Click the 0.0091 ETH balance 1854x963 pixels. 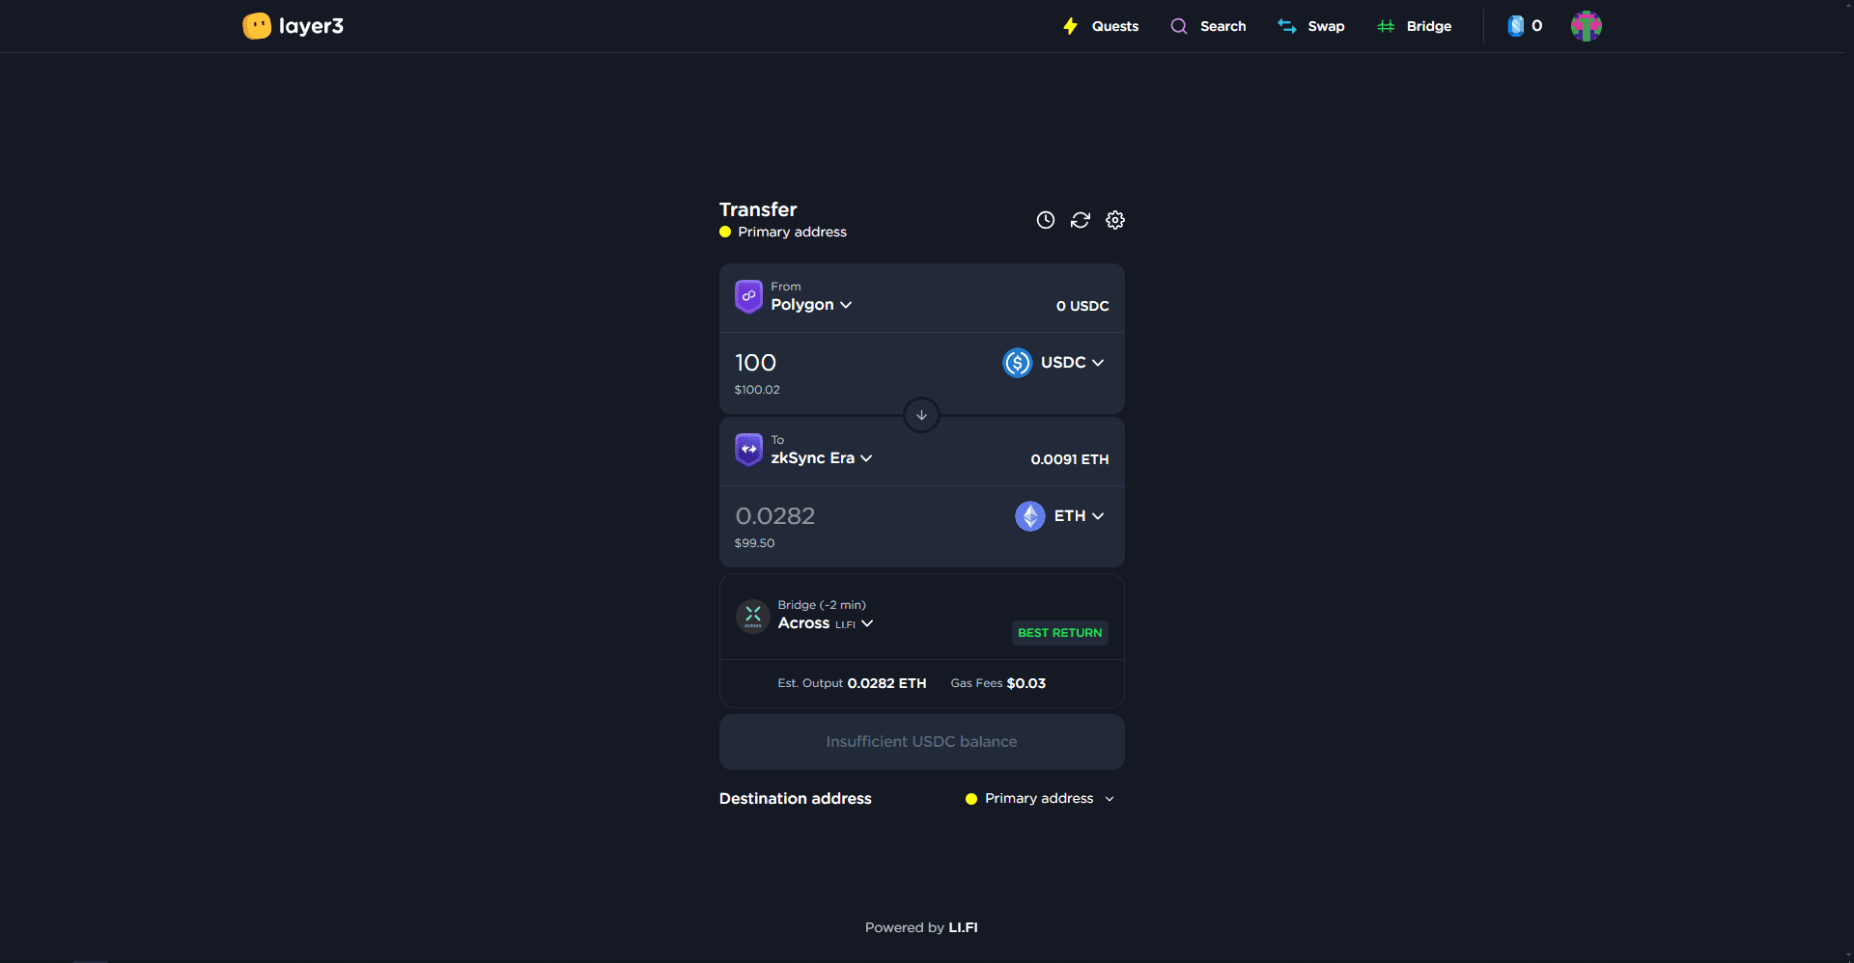pyautogui.click(x=1070, y=459)
